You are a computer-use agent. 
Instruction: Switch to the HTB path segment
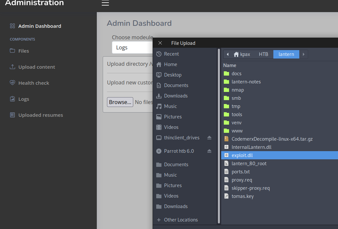[x=264, y=54]
